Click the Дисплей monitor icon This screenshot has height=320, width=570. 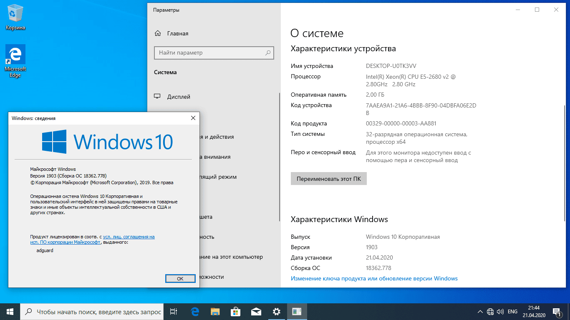(157, 97)
